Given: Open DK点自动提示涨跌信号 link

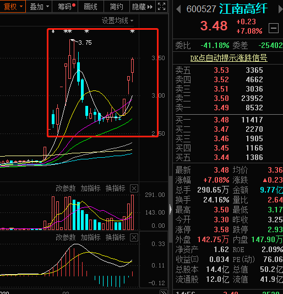Looking at the screenshot, I should click(x=228, y=58).
